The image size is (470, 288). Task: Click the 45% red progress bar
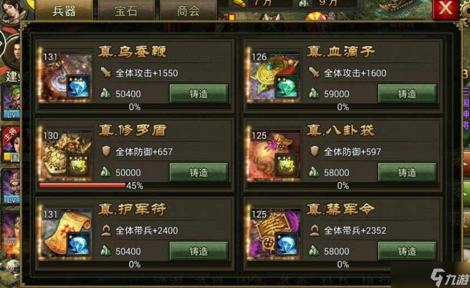click(83, 186)
